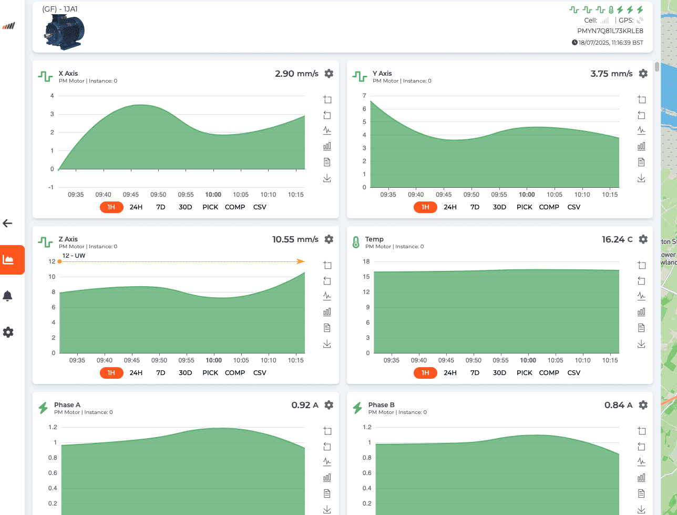Click zoom-select rectangle icon on Y Axis chart

[641, 99]
